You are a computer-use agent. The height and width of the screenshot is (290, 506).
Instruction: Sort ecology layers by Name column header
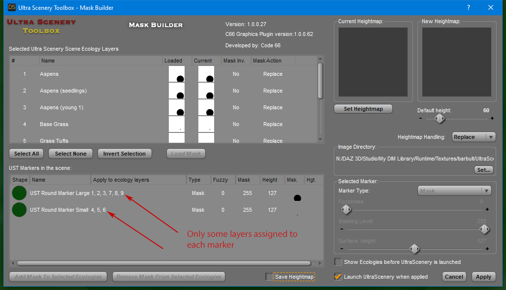tap(100, 61)
